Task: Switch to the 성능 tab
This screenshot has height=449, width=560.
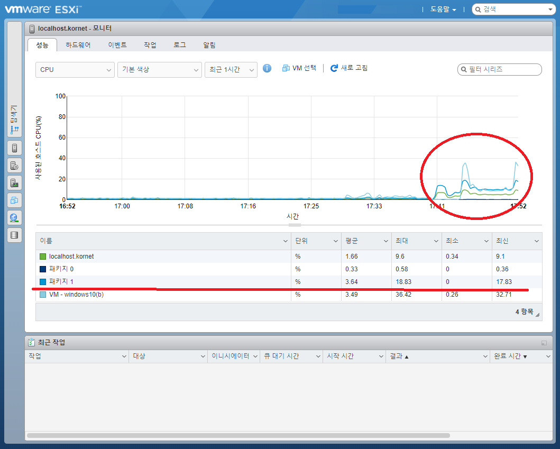Action: 42,45
